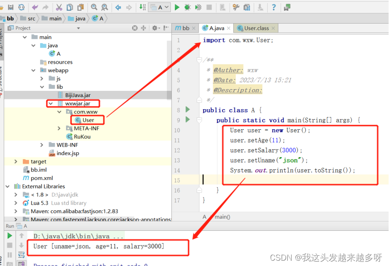The width and height of the screenshot is (389, 266).
Task: Click the Synchronize toolbar icon
Action: (21, 7)
